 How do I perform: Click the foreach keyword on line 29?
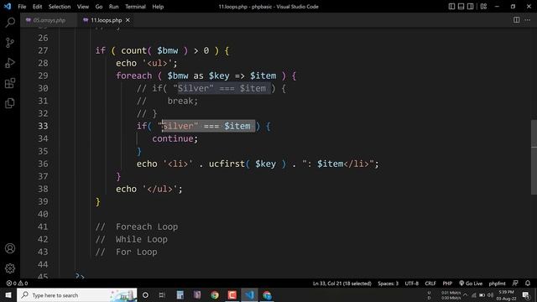(134, 75)
